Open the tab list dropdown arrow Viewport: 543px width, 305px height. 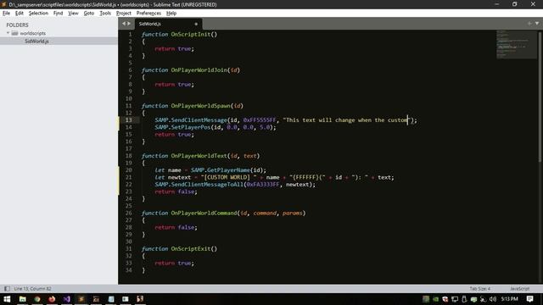tap(537, 24)
